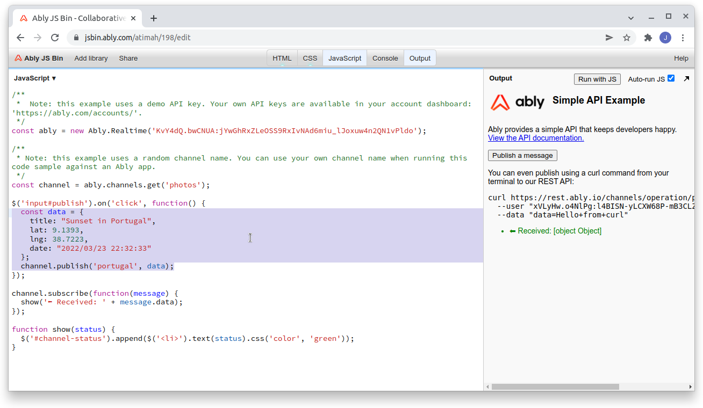The height and width of the screenshot is (408, 703).
Task: Click the --data curl line
Action: click(x=563, y=215)
